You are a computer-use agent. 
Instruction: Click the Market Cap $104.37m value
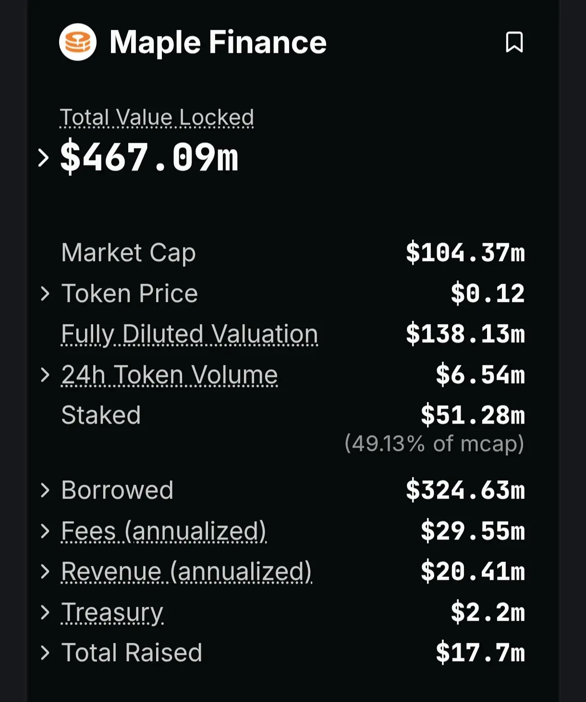coord(465,252)
